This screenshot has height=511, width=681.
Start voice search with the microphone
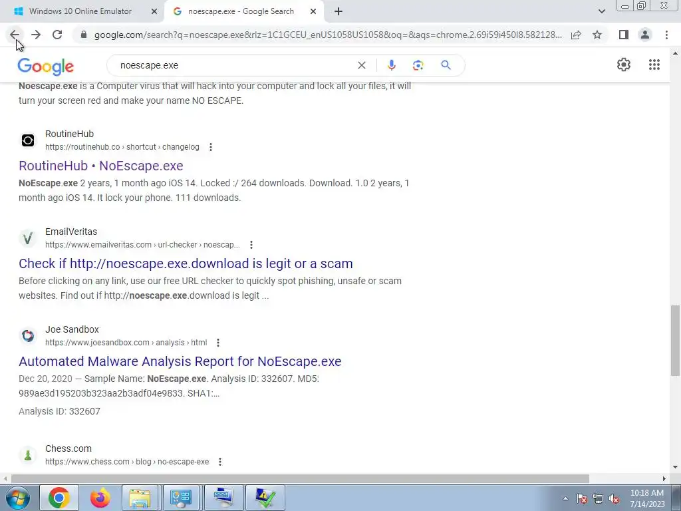391,65
